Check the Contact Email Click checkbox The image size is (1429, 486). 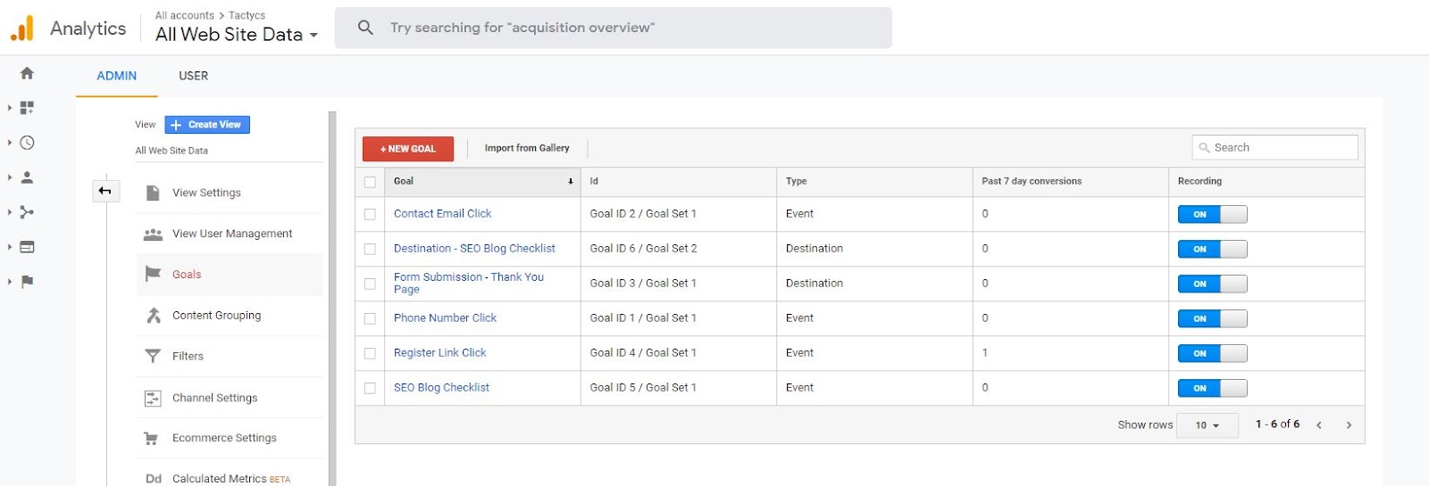coord(370,214)
